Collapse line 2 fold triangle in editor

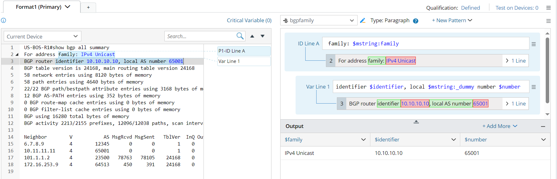pos(17,54)
